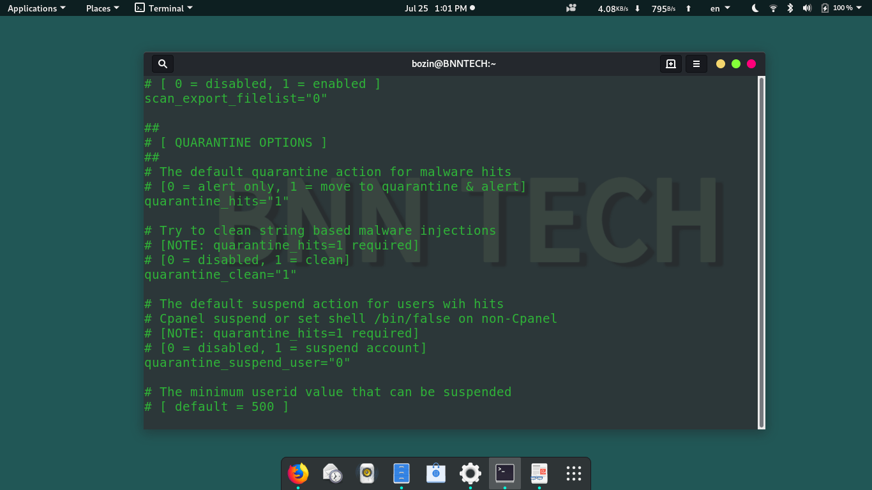872x490 pixels.
Task: Open the Terminal menu in the top bar
Action: (x=163, y=8)
